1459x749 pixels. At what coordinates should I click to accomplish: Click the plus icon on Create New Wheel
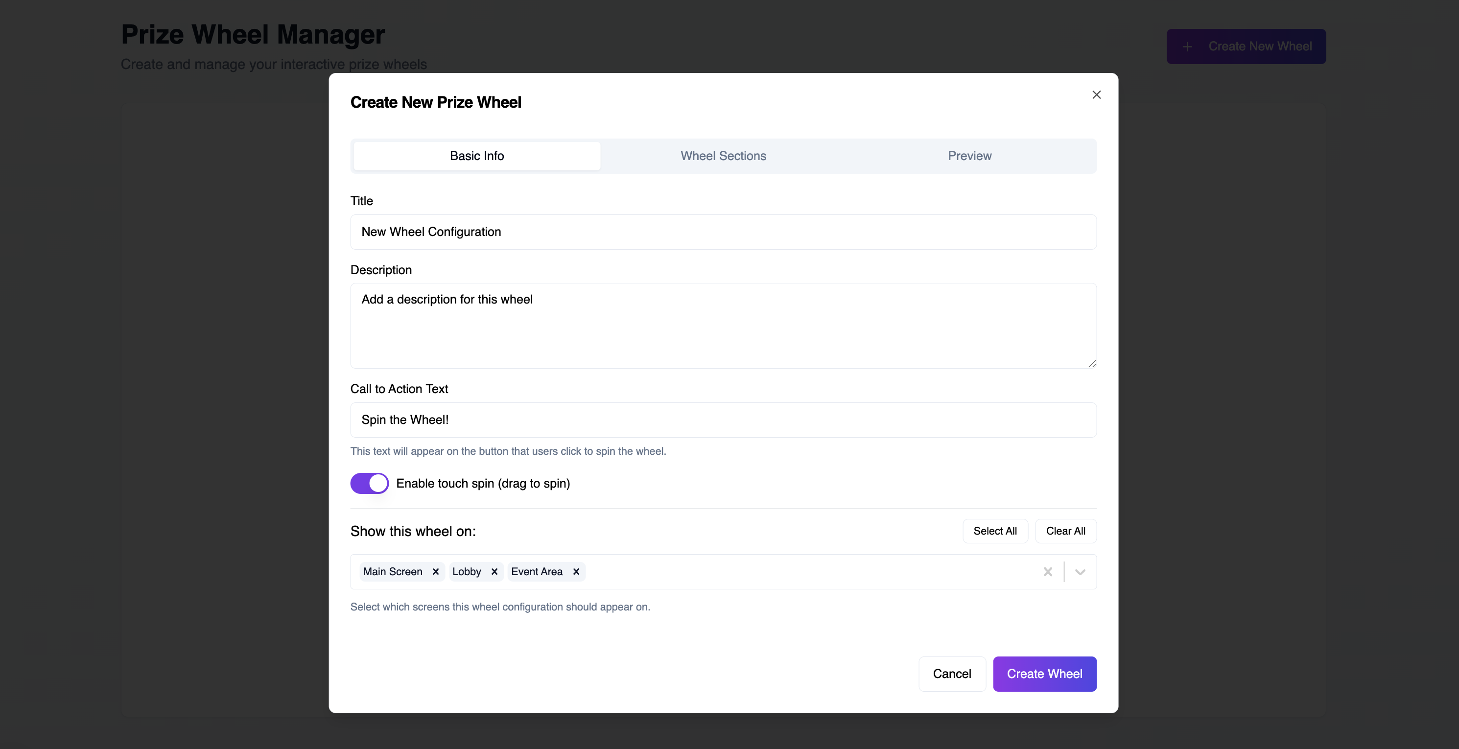(1188, 47)
